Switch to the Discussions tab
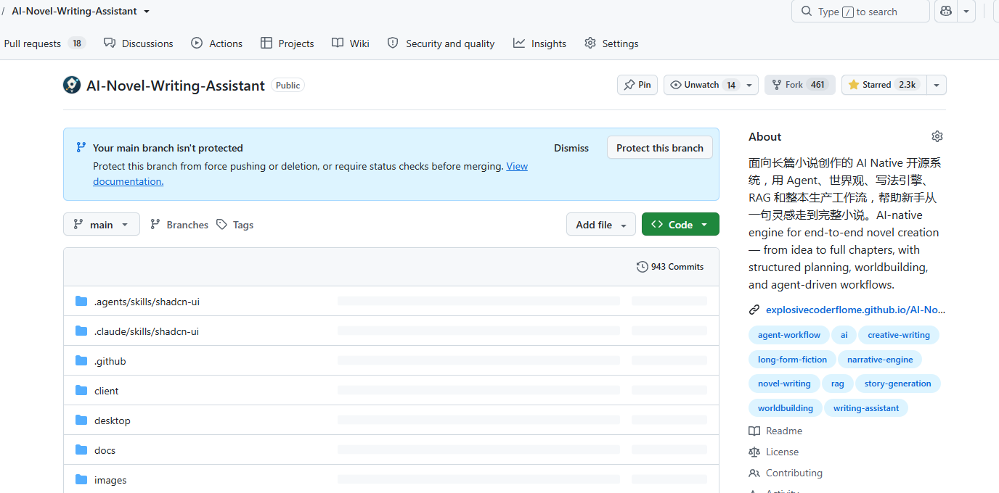The width and height of the screenshot is (999, 493). (139, 43)
